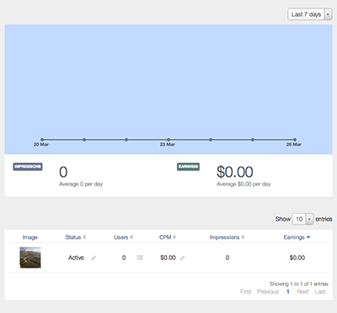
Task: Click the 20 Mar data point on chart
Action: pyautogui.click(x=42, y=140)
